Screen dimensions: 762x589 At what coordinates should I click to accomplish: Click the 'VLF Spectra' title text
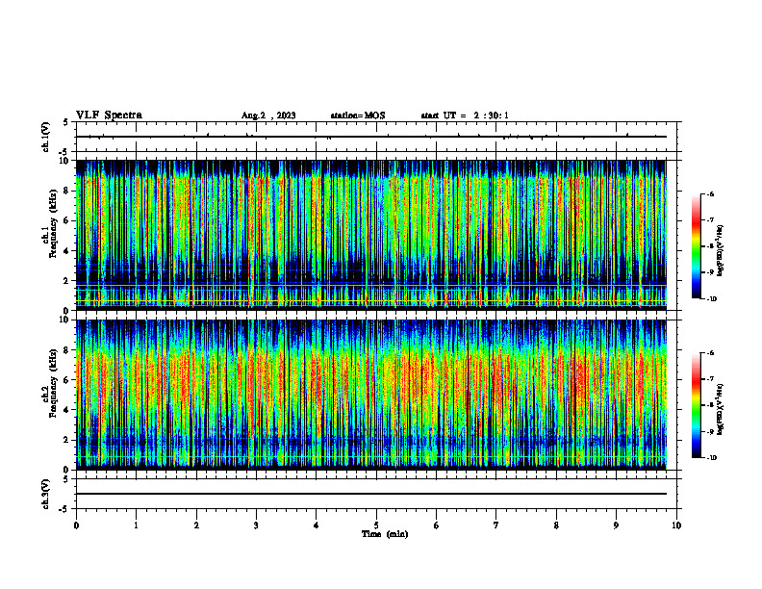(109, 115)
